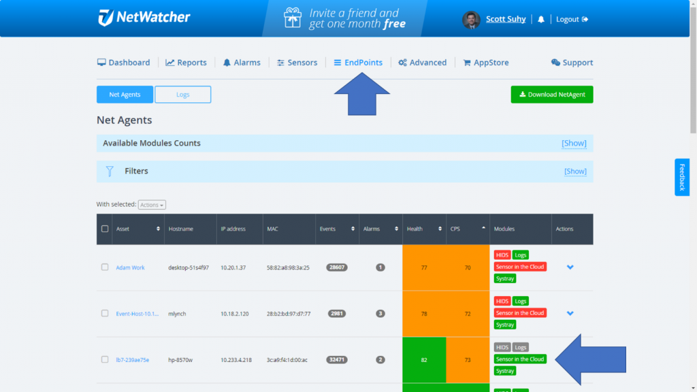Open the notifications bell icon
The height and width of the screenshot is (392, 697).
click(540, 18)
